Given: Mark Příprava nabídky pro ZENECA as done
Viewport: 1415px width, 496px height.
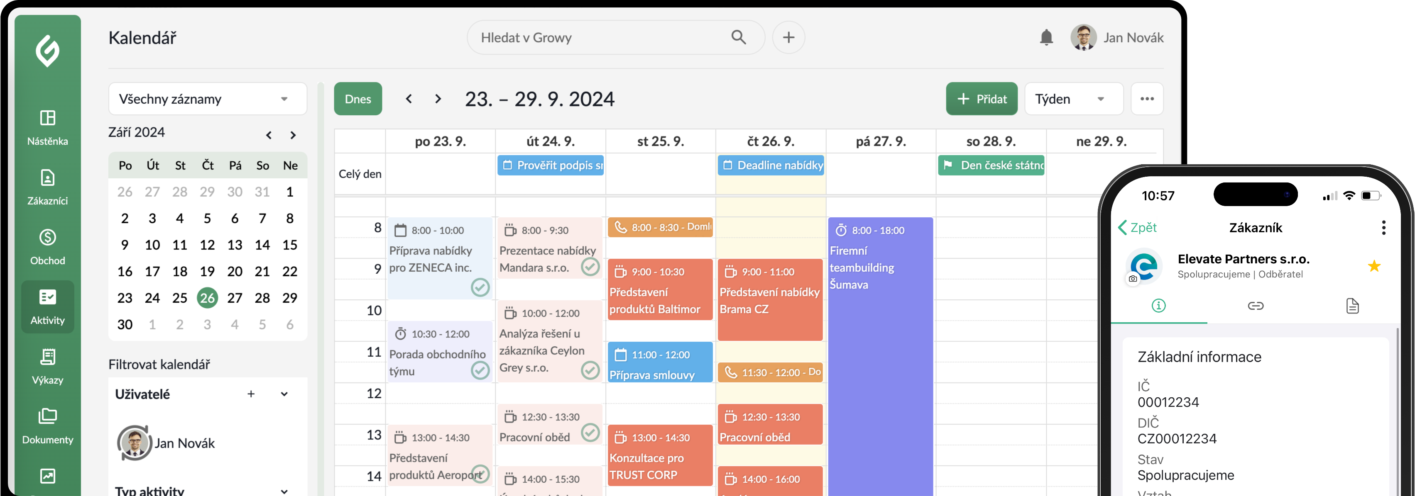Looking at the screenshot, I should 480,287.
